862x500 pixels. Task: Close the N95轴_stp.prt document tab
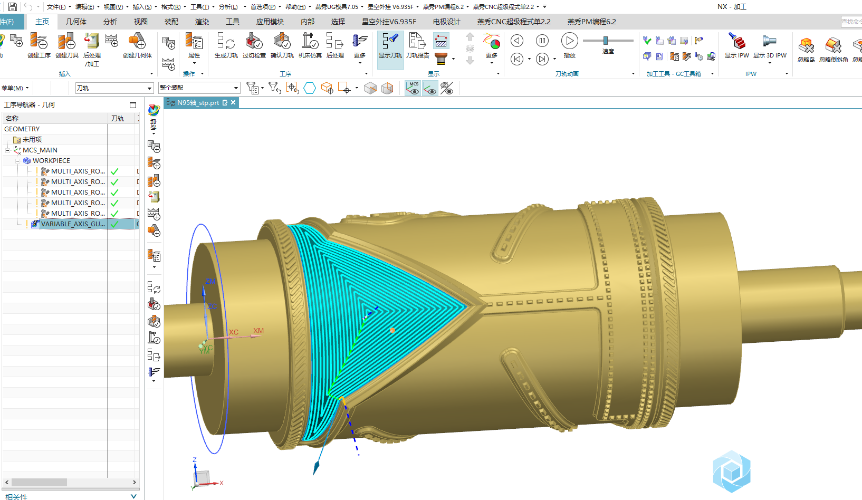tap(233, 103)
